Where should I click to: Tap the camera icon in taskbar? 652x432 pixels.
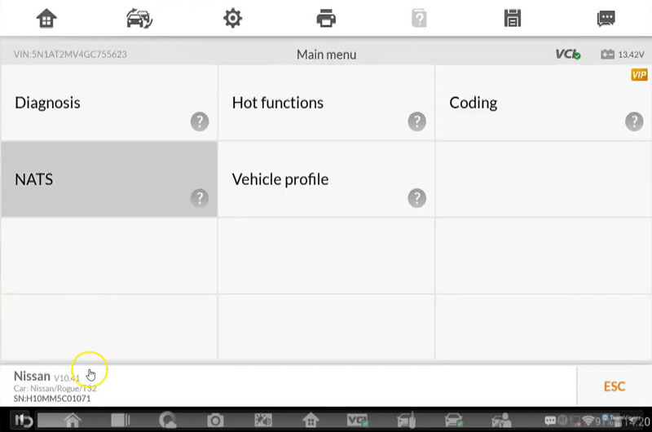pos(216,421)
